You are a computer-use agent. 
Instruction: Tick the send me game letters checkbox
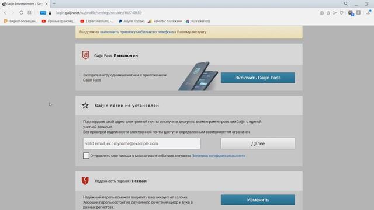(x=86, y=156)
